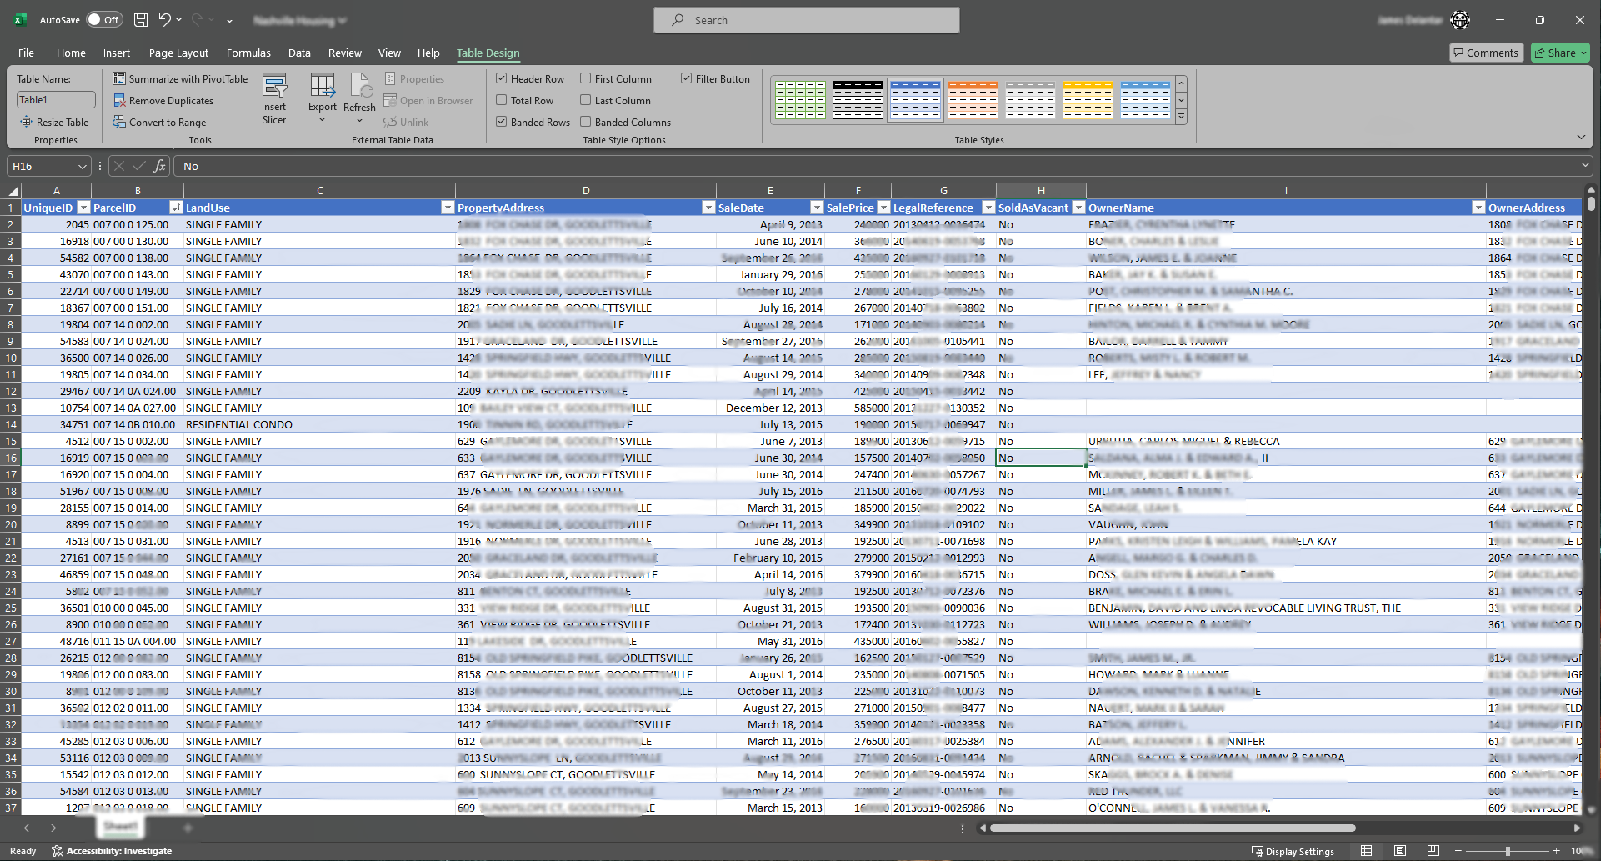Select the green table style swatch
Image resolution: width=1601 pixels, height=861 pixels.
point(800,100)
